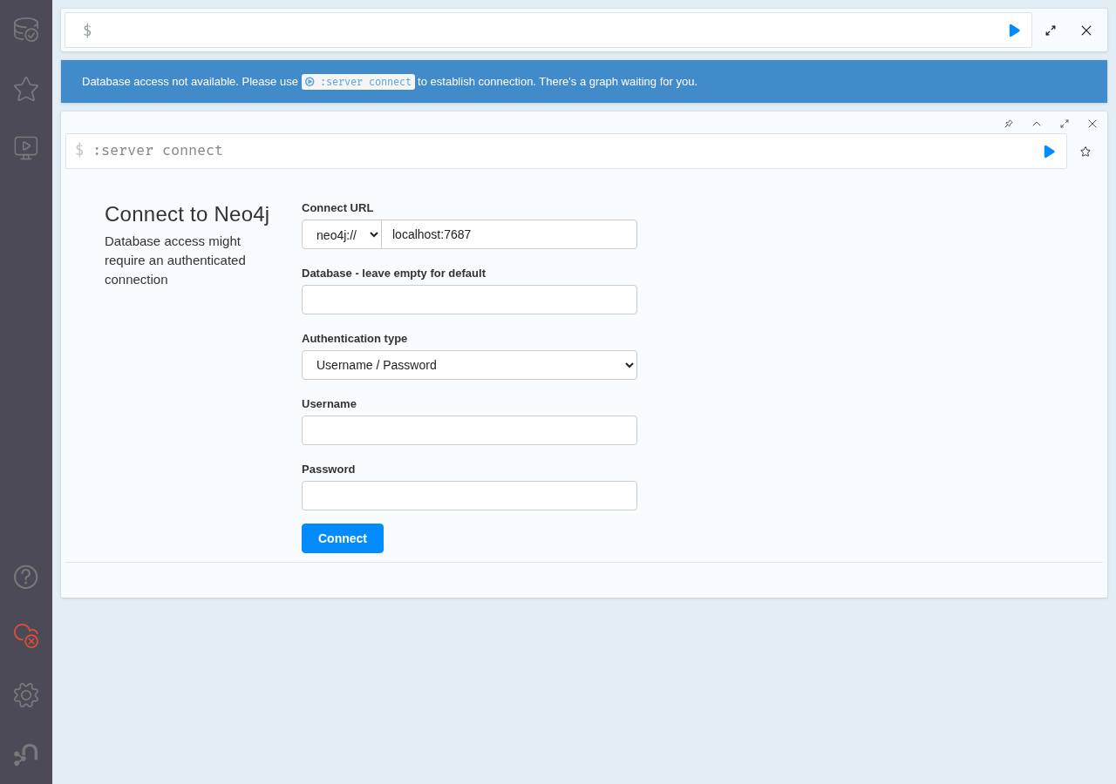1116x784 pixels.
Task: Focus the top command editor input
Action: click(549, 30)
